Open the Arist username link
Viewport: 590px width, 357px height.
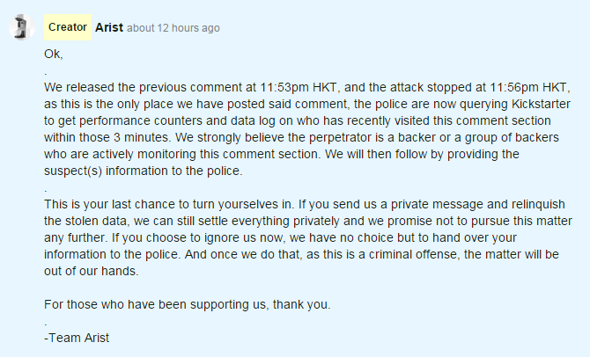(109, 27)
